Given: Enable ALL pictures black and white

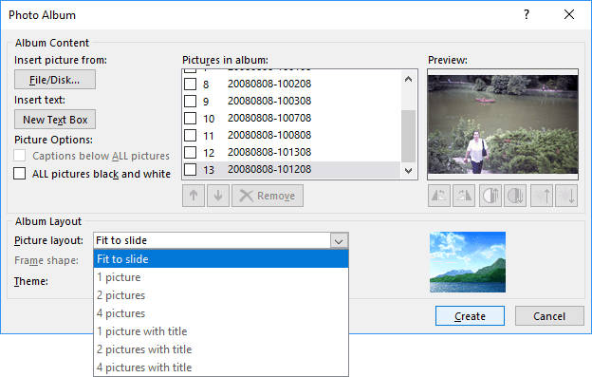Looking at the screenshot, I should pos(20,174).
